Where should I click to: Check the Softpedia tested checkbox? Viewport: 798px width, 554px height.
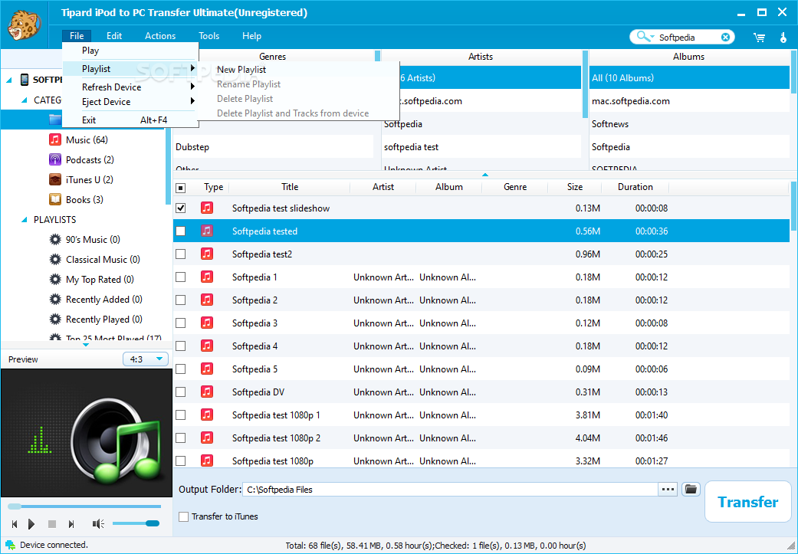[181, 231]
